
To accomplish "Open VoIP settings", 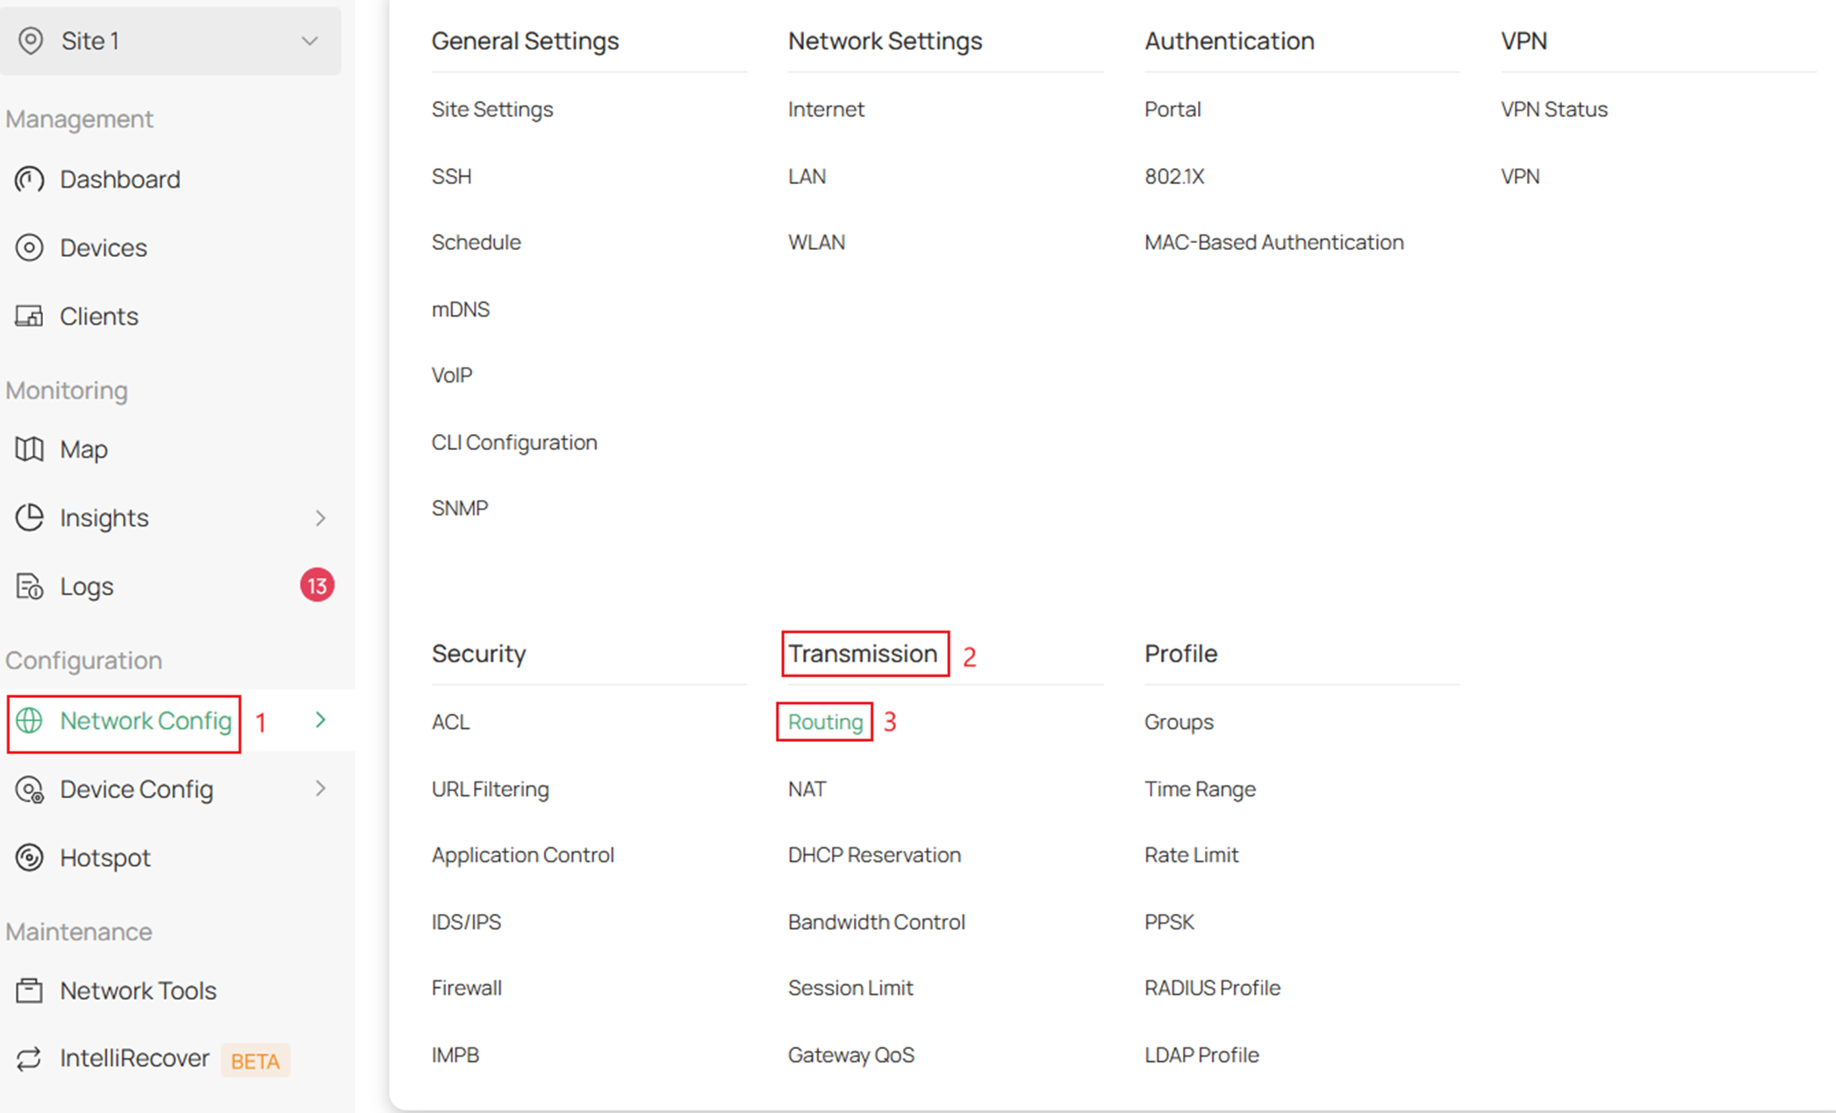I will pyautogui.click(x=452, y=375).
